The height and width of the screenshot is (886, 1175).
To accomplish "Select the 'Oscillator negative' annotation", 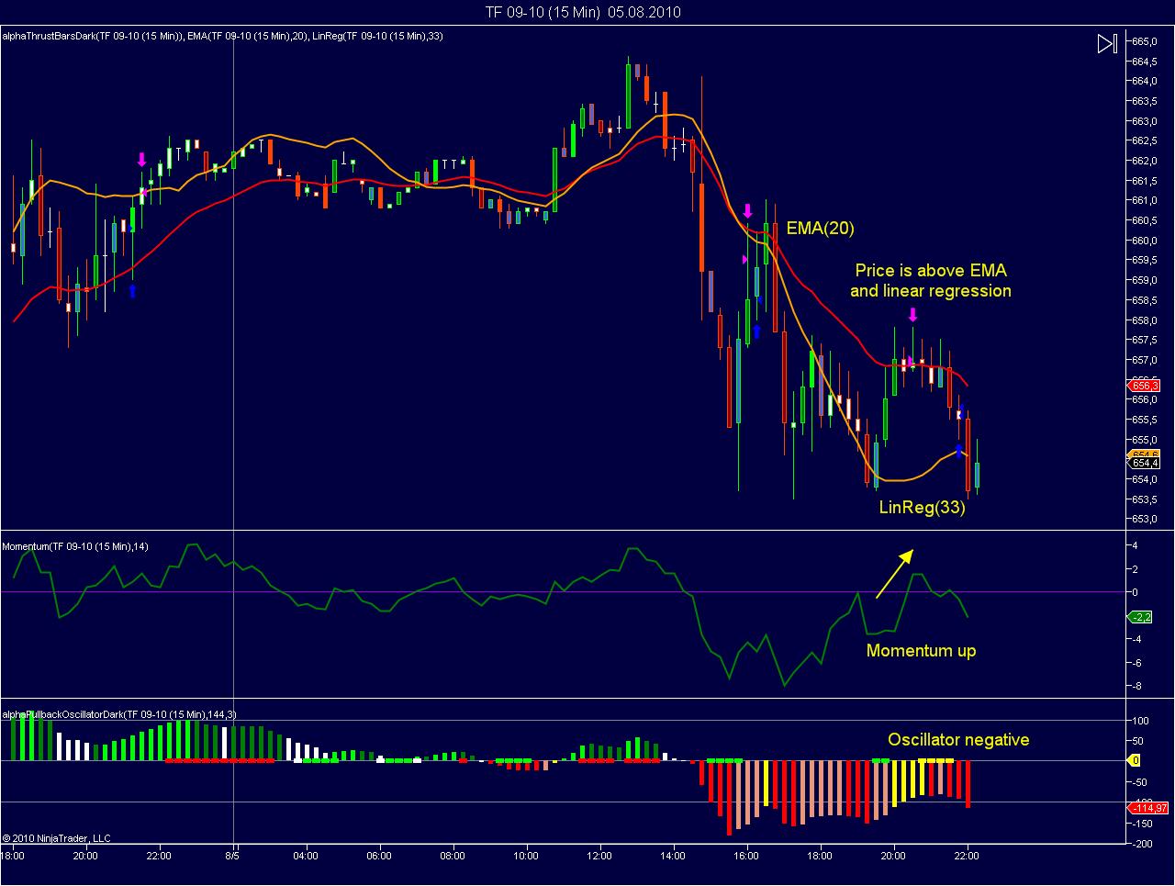I will pos(958,739).
